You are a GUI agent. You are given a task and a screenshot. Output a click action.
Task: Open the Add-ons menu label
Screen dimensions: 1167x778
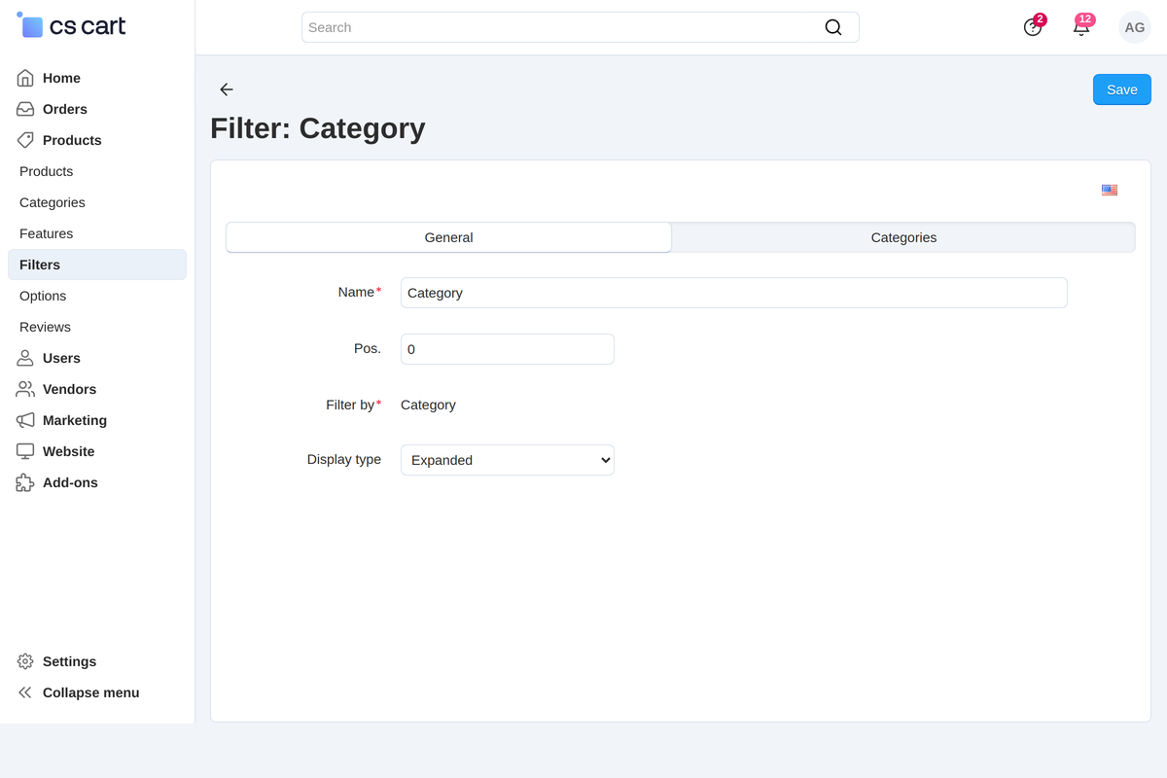point(70,482)
